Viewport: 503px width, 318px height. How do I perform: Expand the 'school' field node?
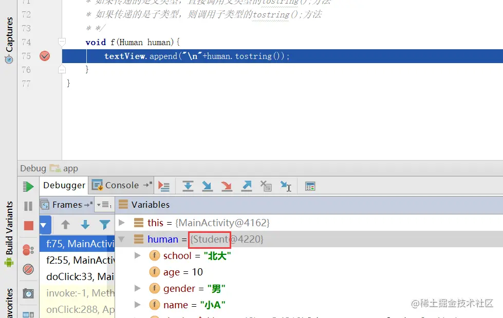pyautogui.click(x=137, y=255)
